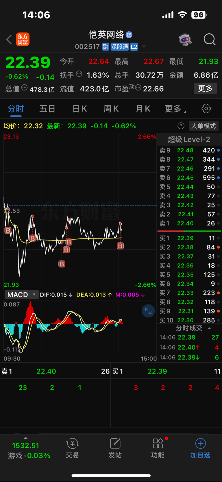Tap the question mark help icon
The height and width of the screenshot is (482, 222).
[x=181, y=126]
